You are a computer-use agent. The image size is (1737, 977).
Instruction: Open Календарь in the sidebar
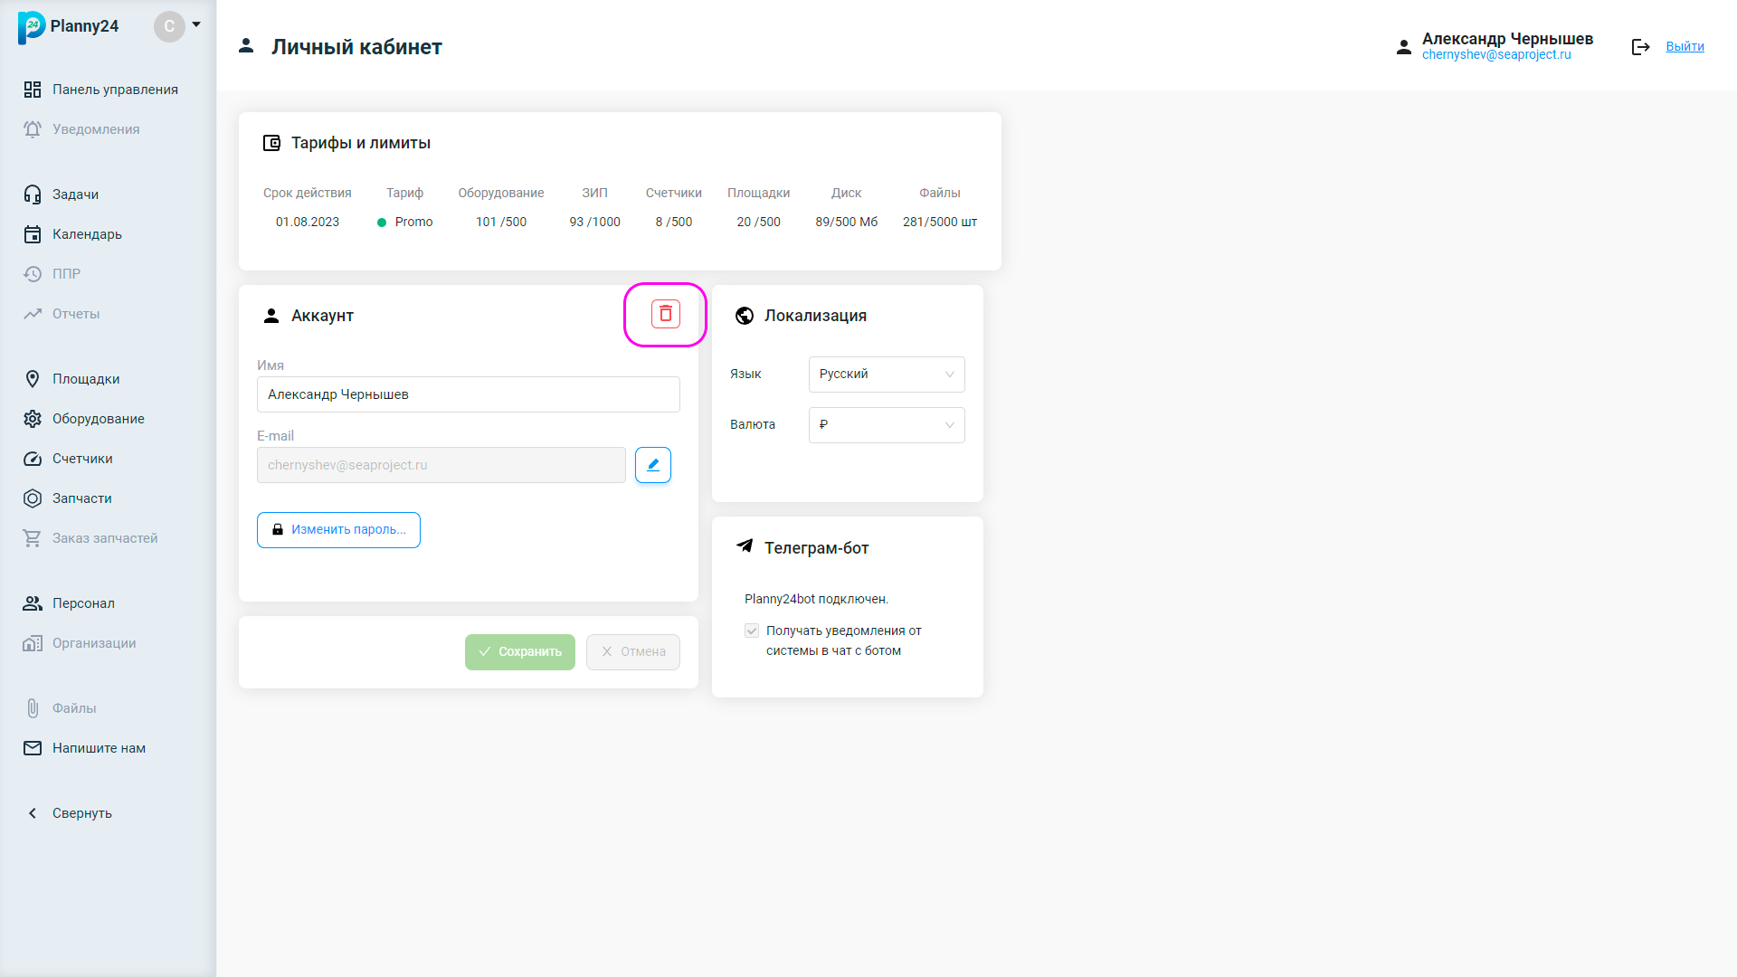pyautogui.click(x=87, y=234)
